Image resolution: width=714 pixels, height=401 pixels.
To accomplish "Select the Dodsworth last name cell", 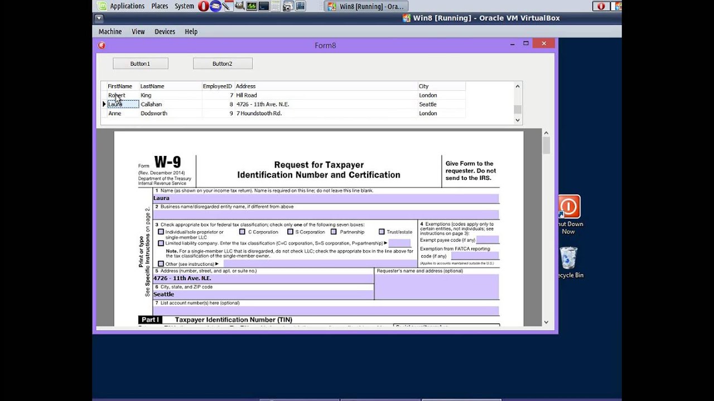I will point(170,113).
